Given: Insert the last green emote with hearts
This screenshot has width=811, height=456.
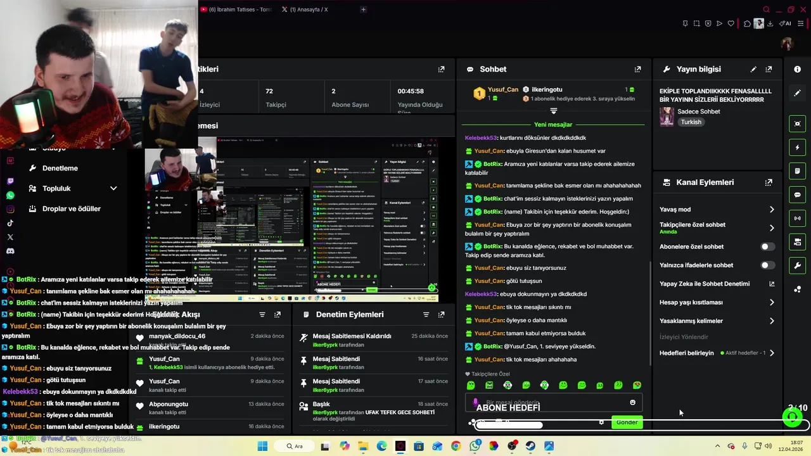Looking at the screenshot, I should pyautogui.click(x=637, y=385).
